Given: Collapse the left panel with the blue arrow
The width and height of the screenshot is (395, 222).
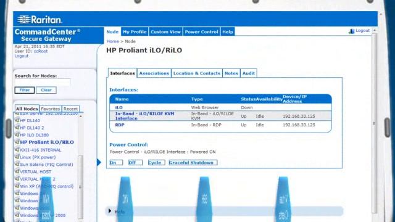Looking at the screenshot, I should 99,162.
